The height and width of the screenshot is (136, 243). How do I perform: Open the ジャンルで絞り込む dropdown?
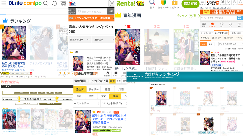[231, 44]
